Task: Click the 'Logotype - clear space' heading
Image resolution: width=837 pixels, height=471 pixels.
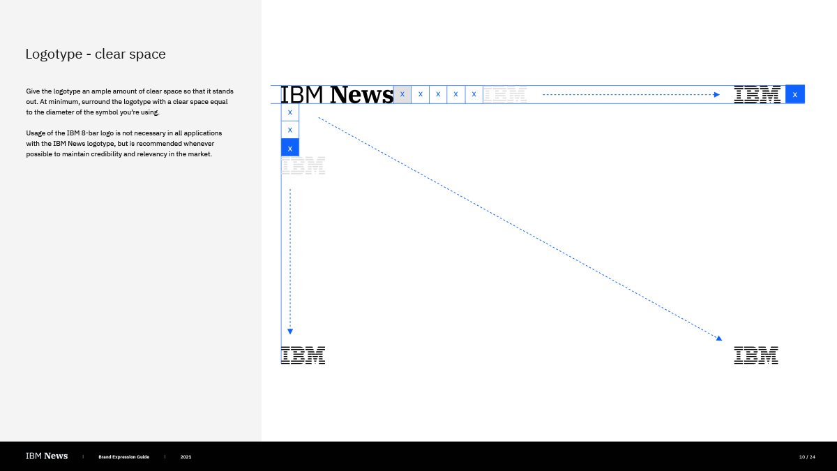Action: click(x=96, y=54)
